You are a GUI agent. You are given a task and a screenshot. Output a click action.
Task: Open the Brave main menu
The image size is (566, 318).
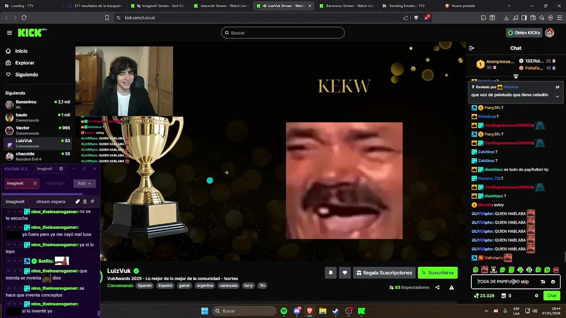(559, 18)
